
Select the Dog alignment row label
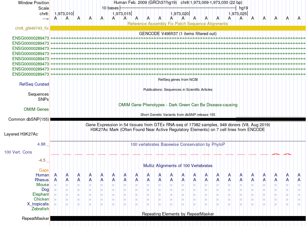pos(45,190)
